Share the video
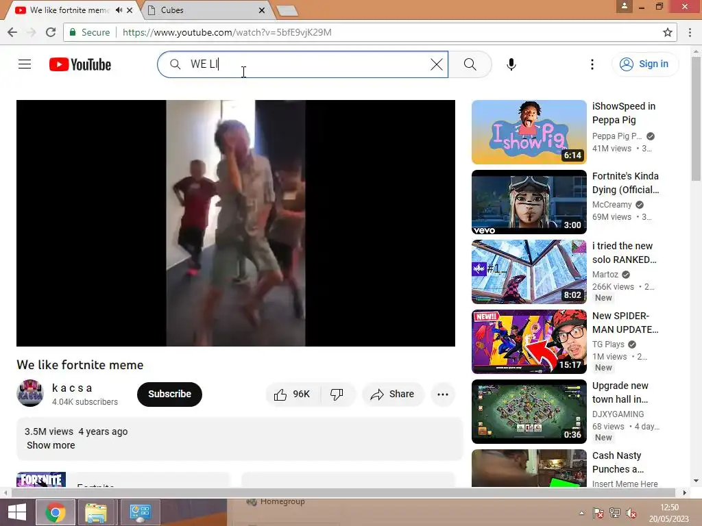The height and width of the screenshot is (526, 702). coord(393,394)
